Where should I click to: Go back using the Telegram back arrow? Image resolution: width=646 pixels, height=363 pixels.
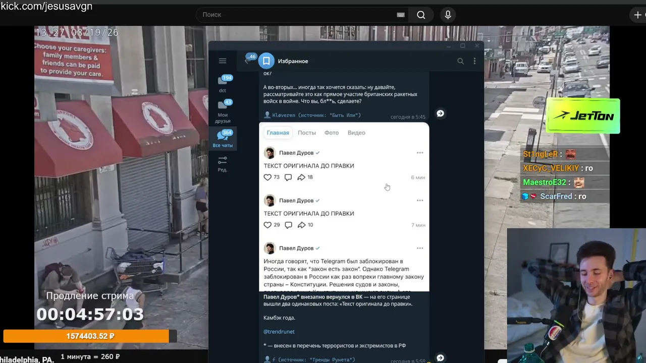coord(247,61)
